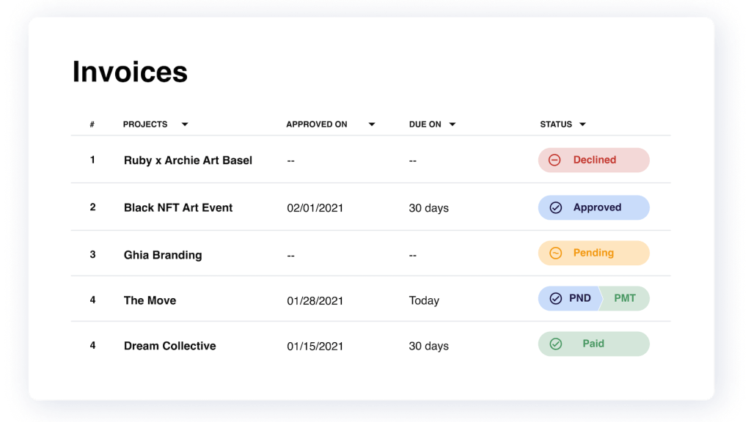Open the Ruby x Archie Art Basel project
751x422 pixels.
point(188,160)
